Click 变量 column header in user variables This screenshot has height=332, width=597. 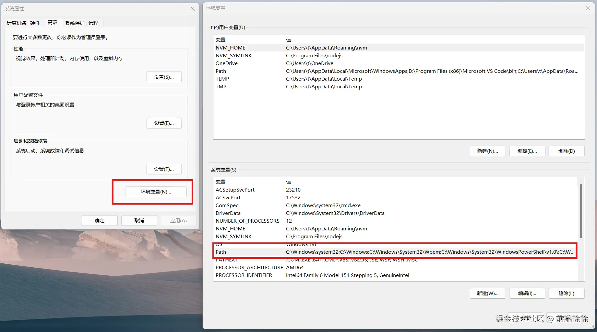(249, 40)
